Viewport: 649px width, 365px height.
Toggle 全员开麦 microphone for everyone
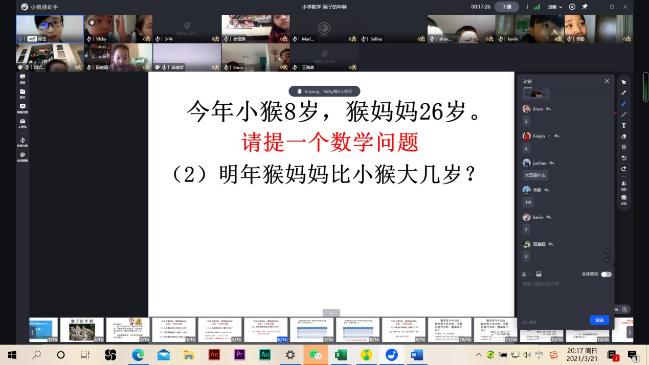23,142
